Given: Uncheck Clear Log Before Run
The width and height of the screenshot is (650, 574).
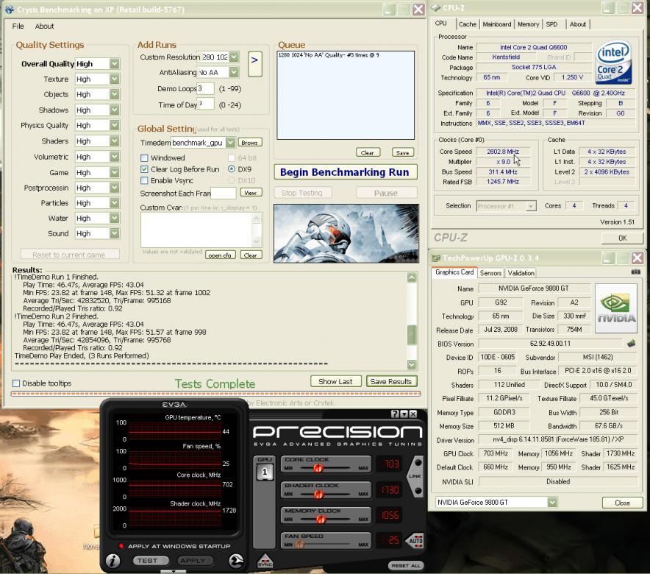Looking at the screenshot, I should (x=144, y=169).
